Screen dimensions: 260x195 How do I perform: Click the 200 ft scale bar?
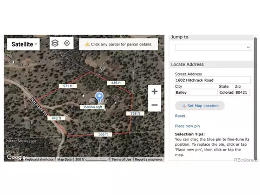pos(92,159)
